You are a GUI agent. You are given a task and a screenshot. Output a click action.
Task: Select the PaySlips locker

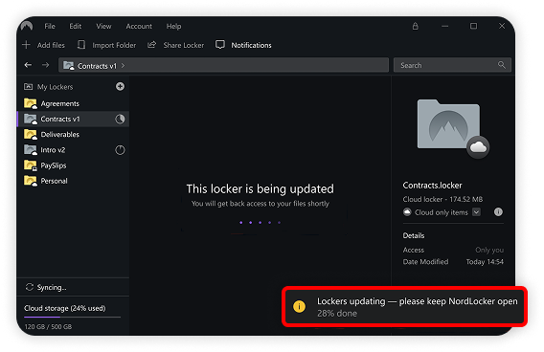73,165
